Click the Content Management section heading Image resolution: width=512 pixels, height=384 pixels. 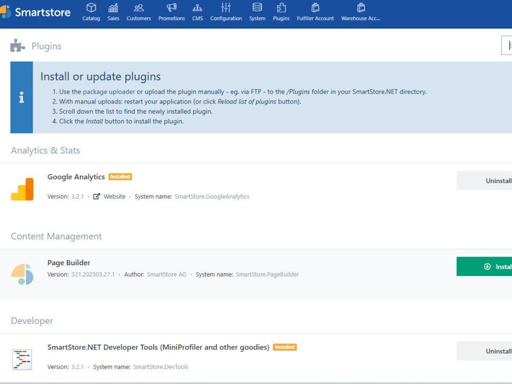[56, 236]
